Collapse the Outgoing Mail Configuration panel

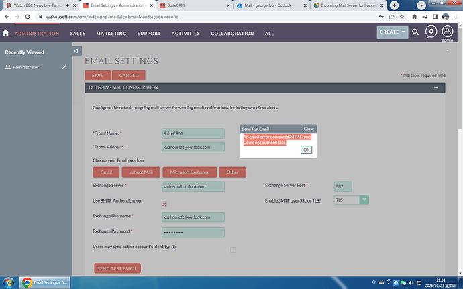tap(436, 88)
